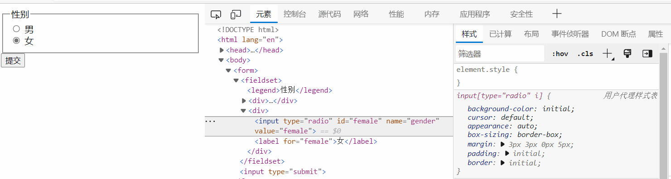This screenshot has width=671, height=179.
Task: Select the 男 radio button
Action: point(17,29)
